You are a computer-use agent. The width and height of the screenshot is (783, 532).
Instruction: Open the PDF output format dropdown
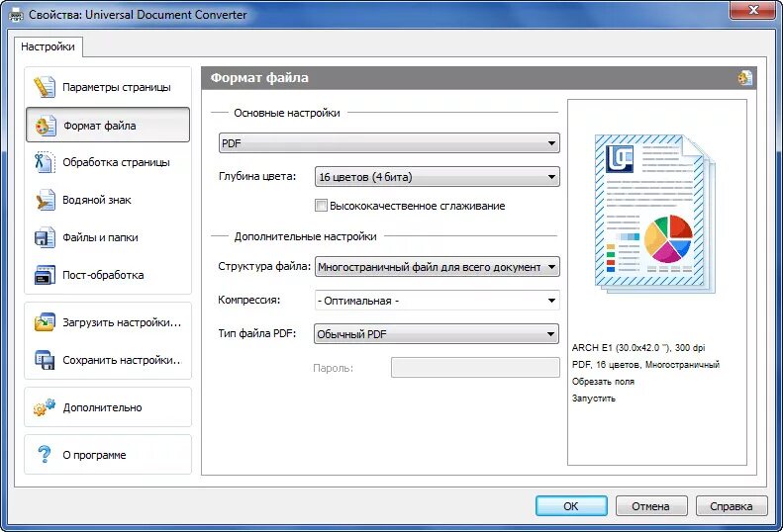[x=389, y=143]
